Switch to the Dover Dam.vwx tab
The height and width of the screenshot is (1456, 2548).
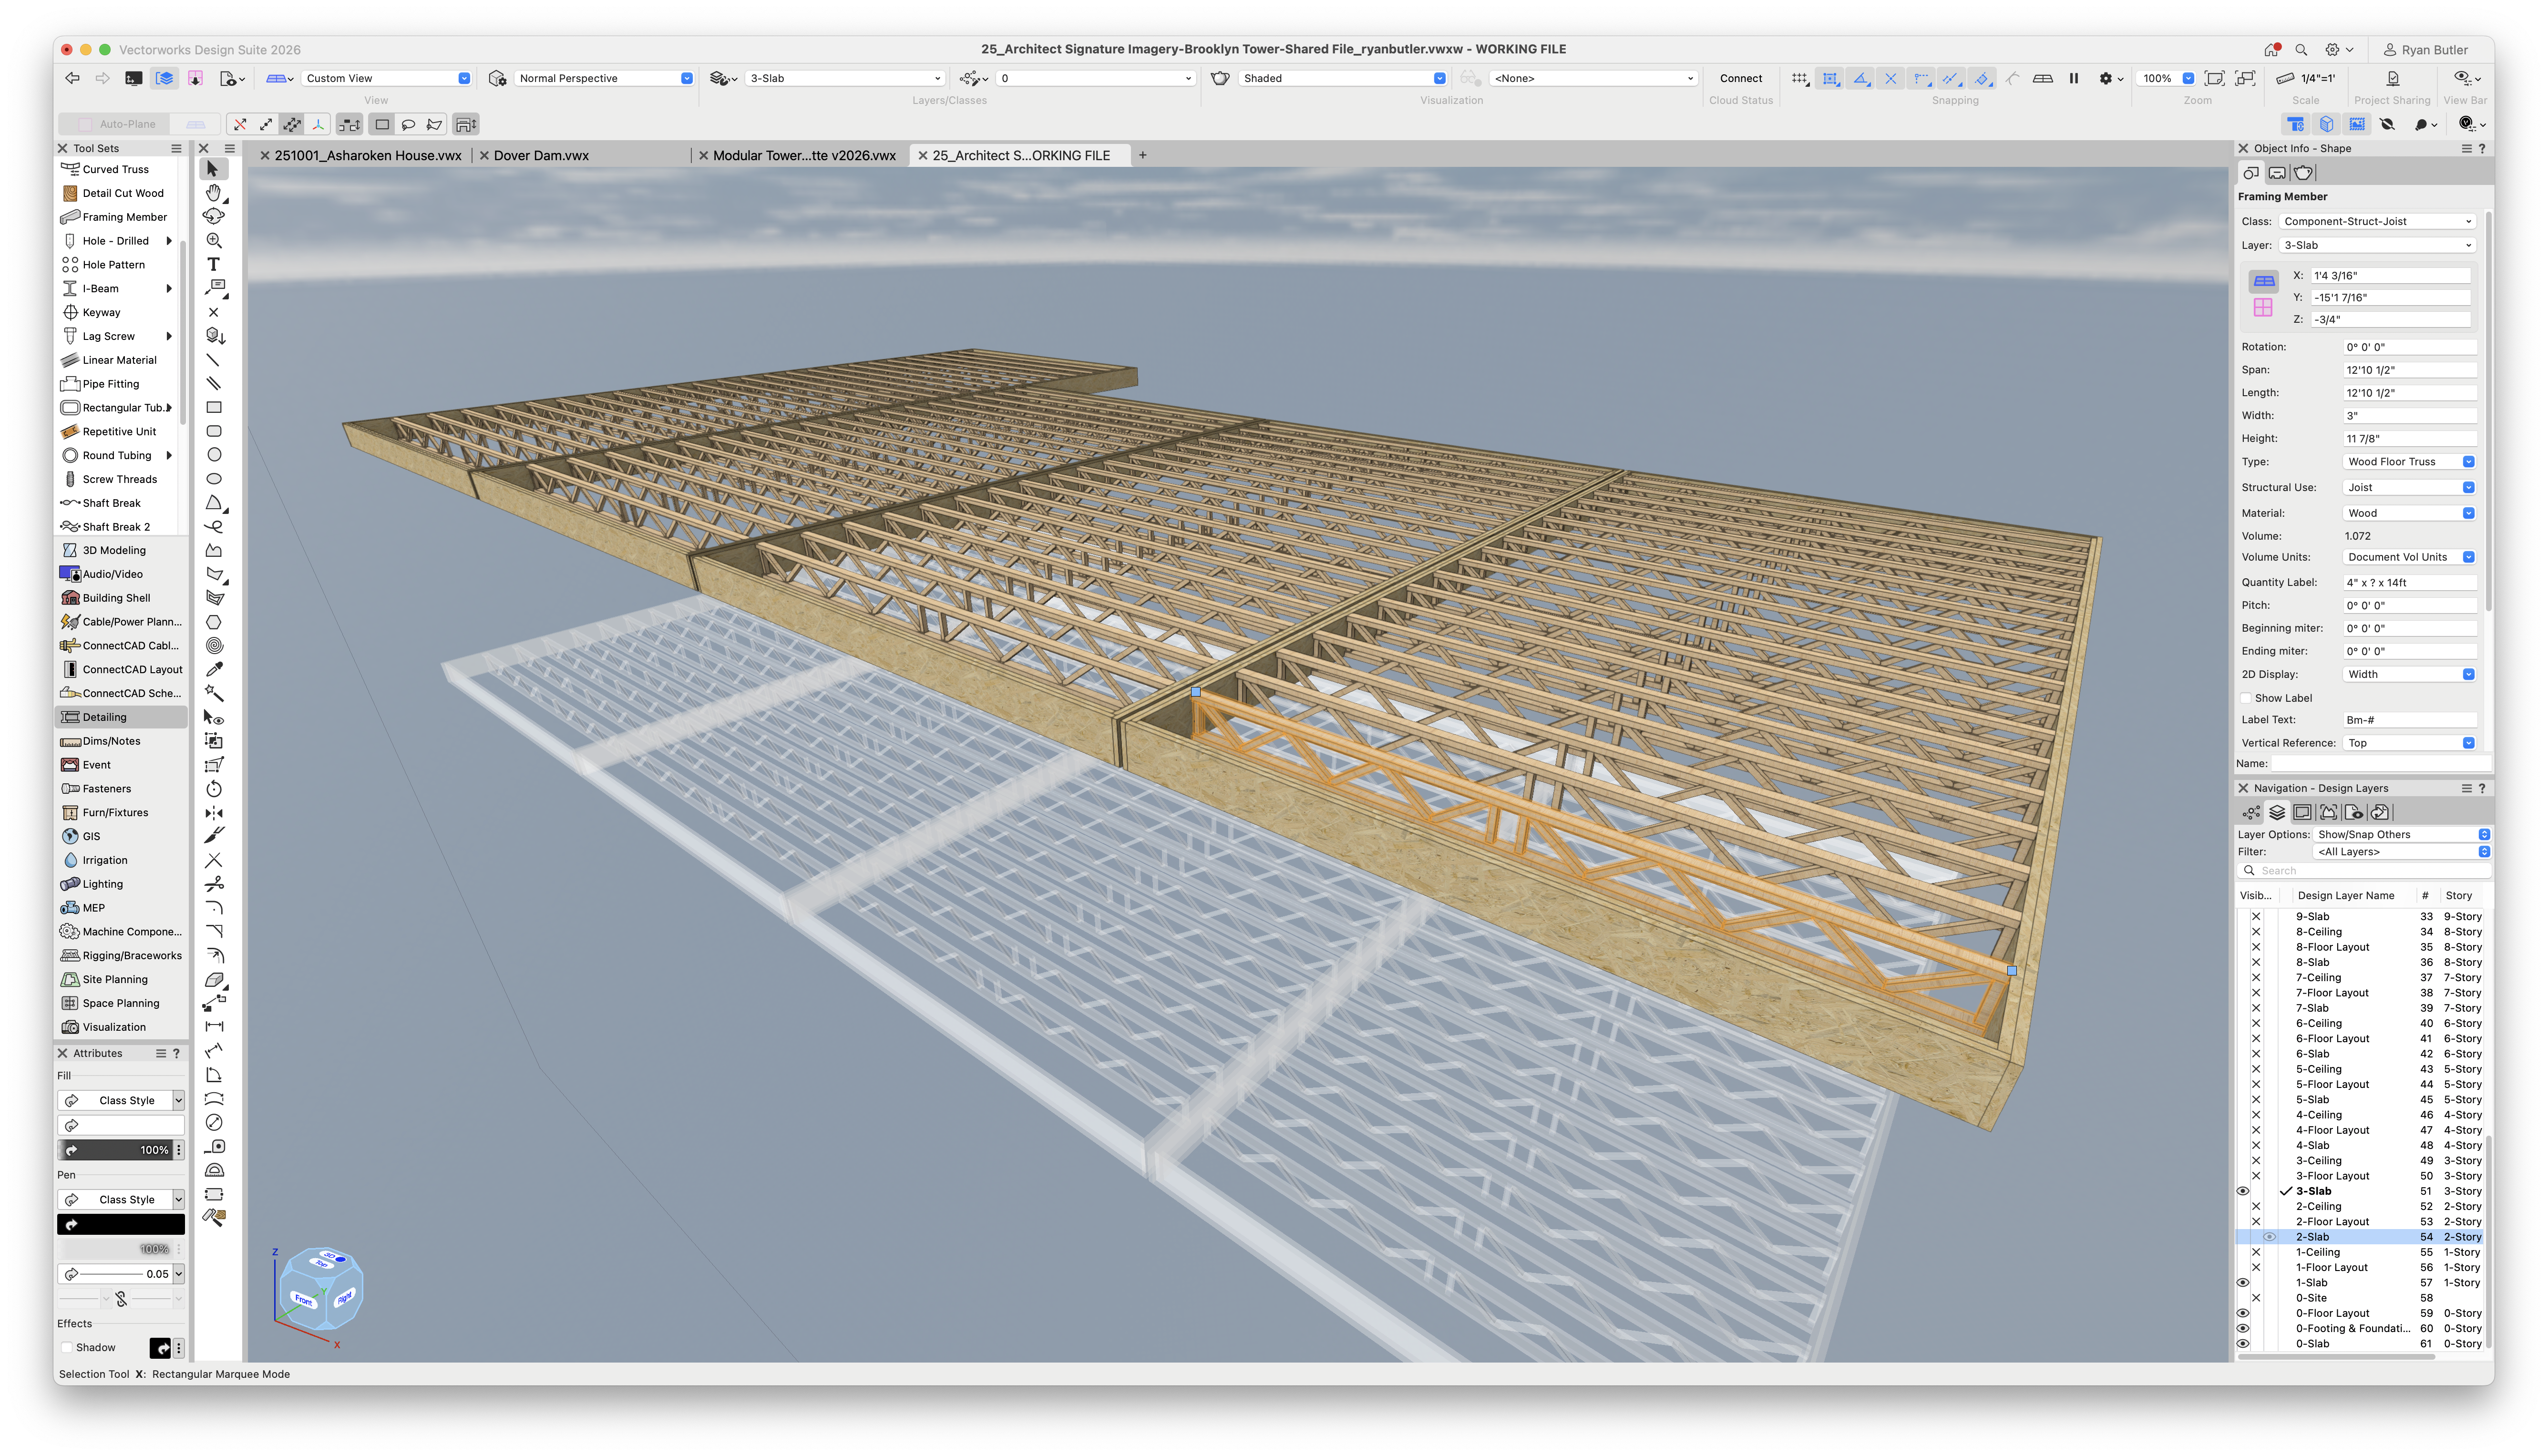(x=541, y=155)
